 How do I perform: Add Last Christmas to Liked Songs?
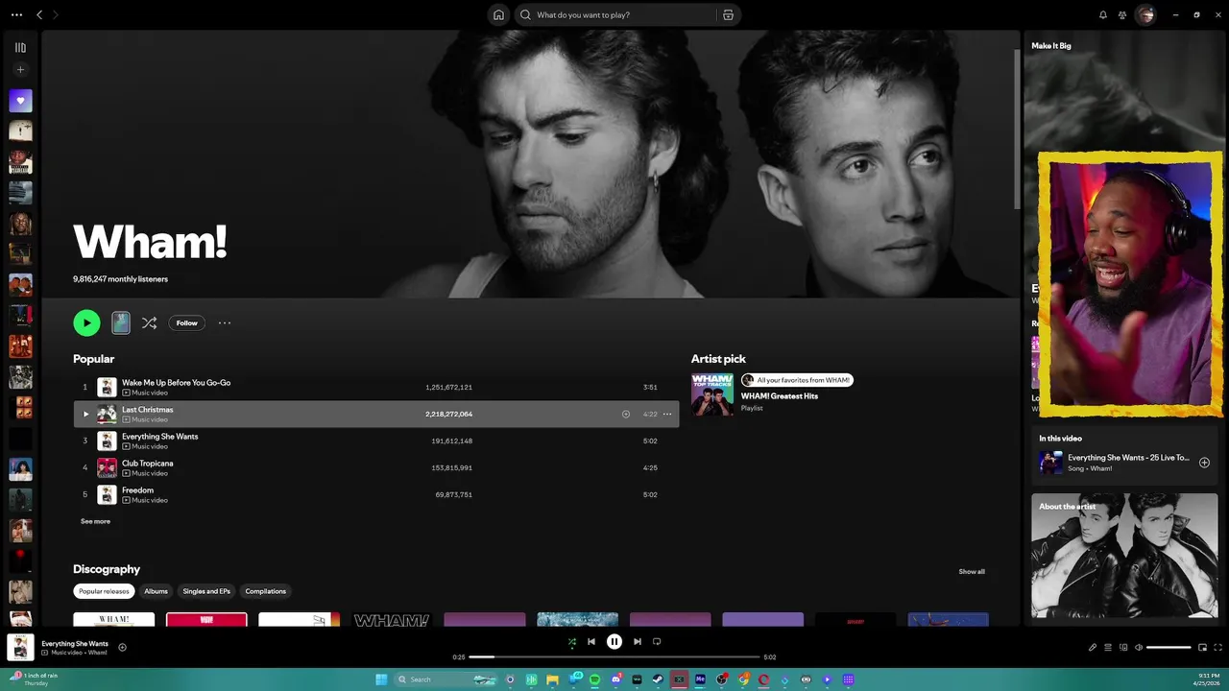click(x=626, y=414)
